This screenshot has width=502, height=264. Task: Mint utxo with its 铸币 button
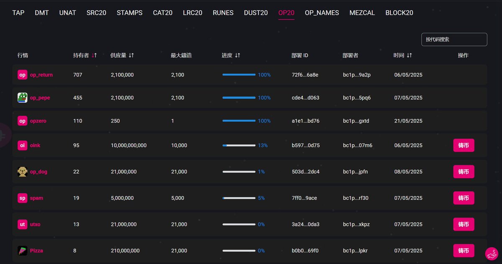464,224
